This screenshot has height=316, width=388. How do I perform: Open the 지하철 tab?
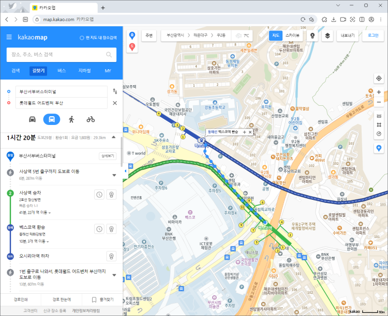(84, 71)
